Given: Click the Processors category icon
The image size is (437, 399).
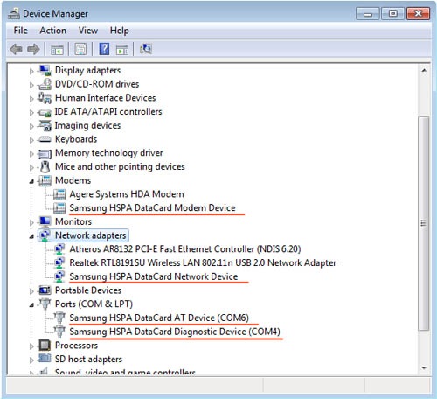Looking at the screenshot, I should tap(45, 346).
